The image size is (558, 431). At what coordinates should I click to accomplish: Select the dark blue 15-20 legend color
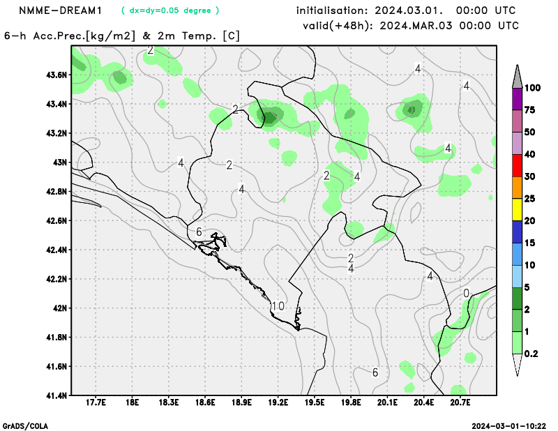(517, 232)
